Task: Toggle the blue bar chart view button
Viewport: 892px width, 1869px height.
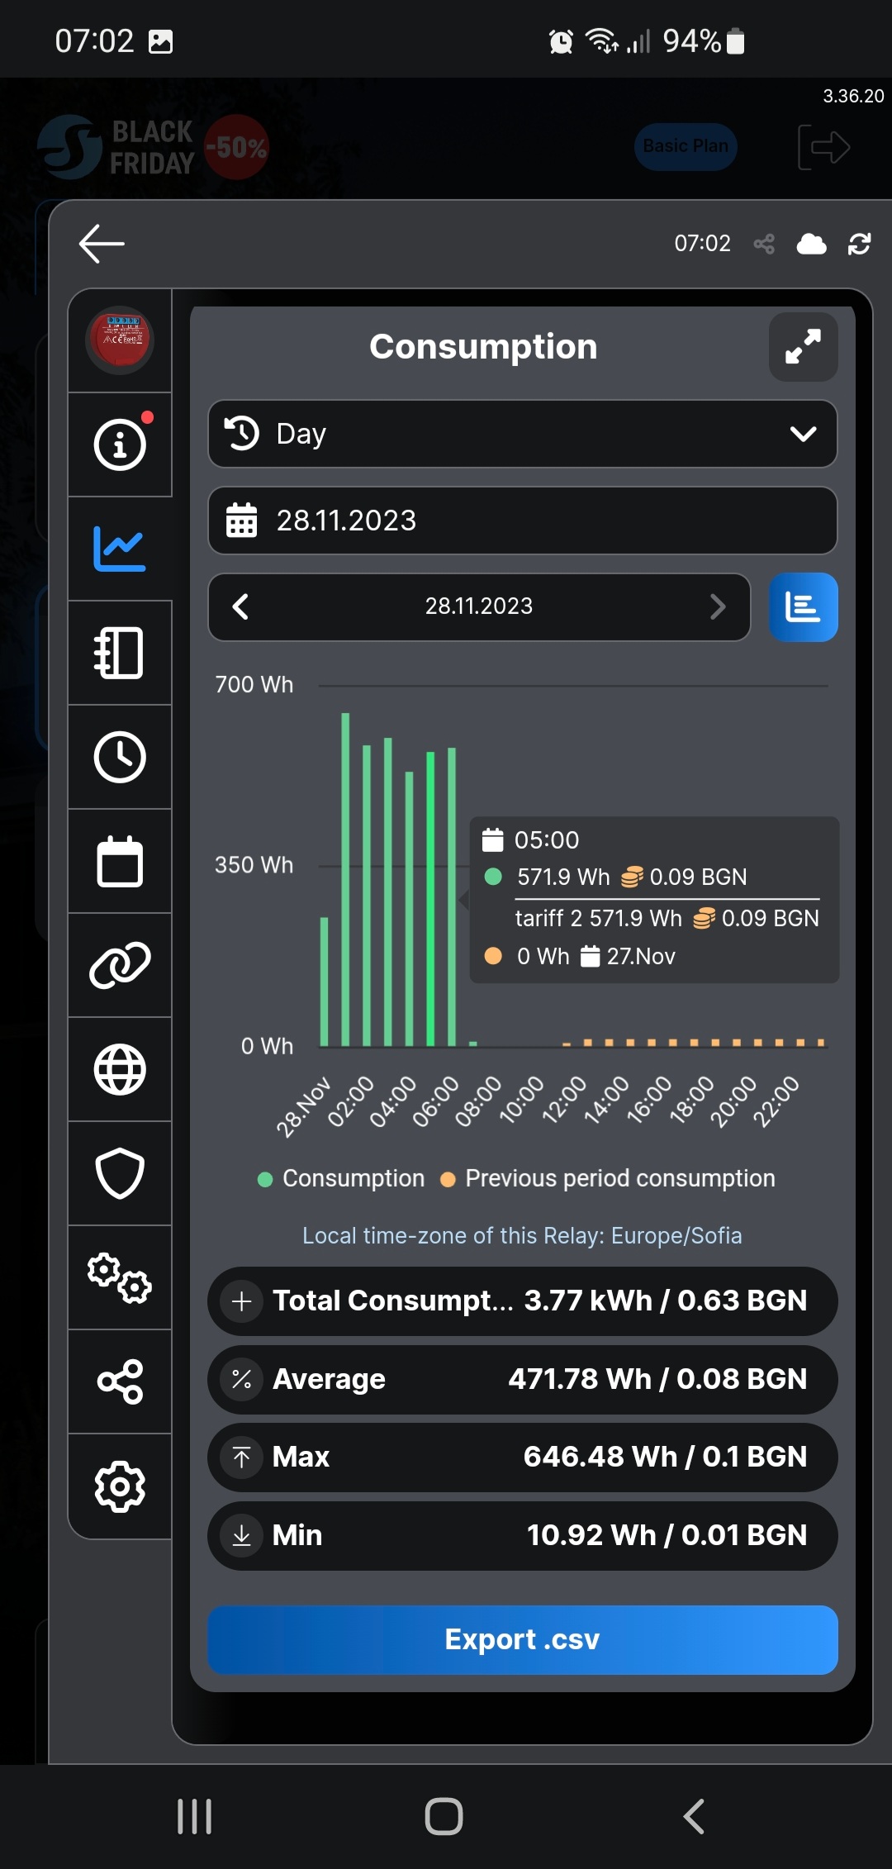Action: point(803,607)
